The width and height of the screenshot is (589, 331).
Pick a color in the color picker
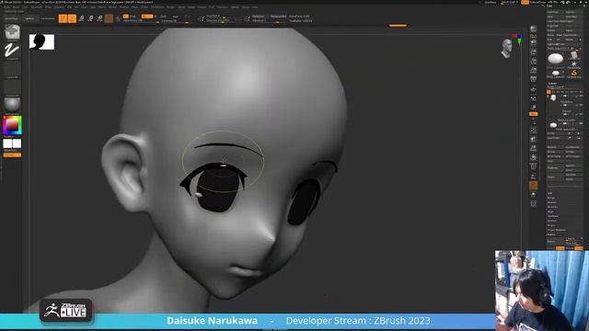[12, 125]
